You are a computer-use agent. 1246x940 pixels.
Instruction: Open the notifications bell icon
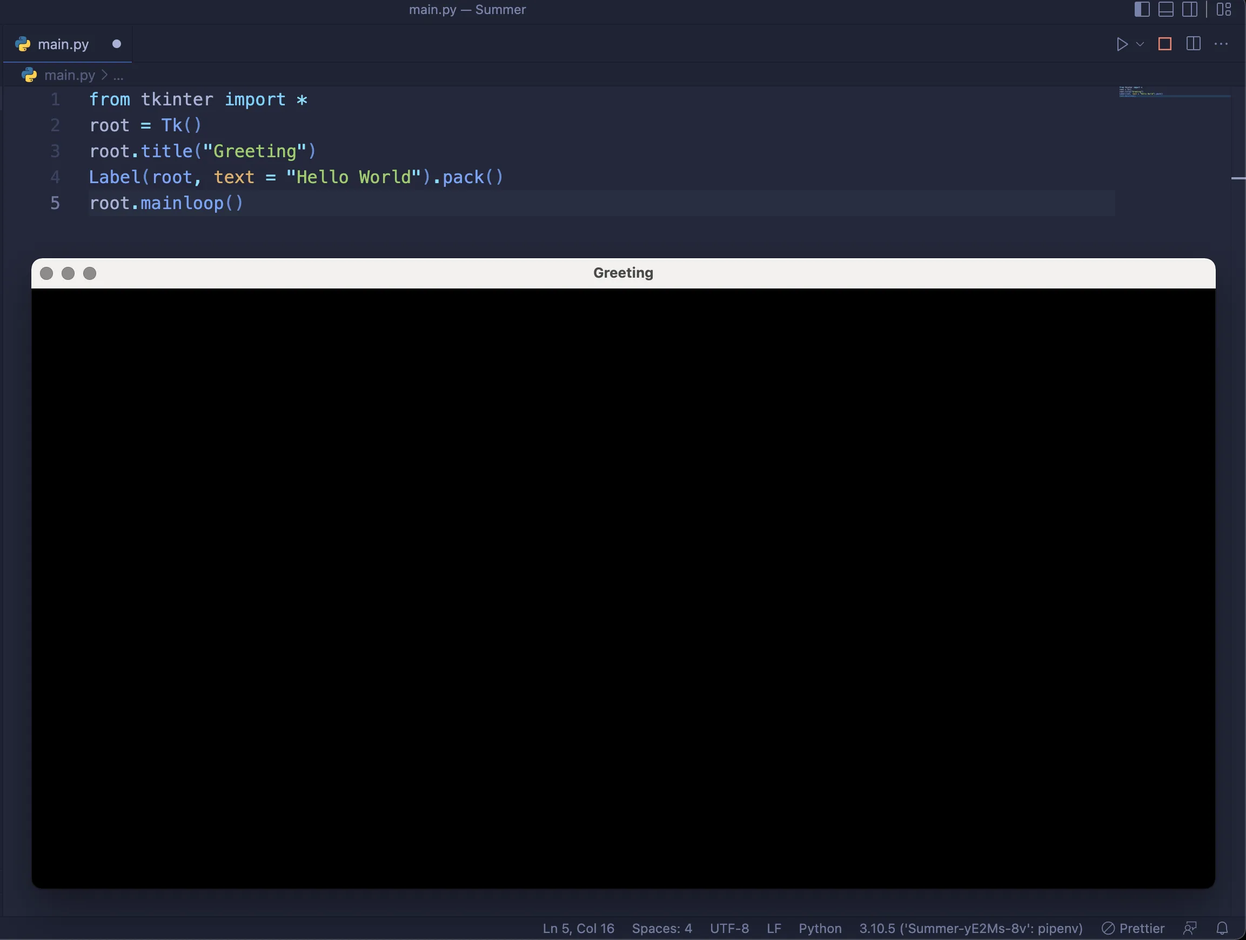(x=1222, y=928)
